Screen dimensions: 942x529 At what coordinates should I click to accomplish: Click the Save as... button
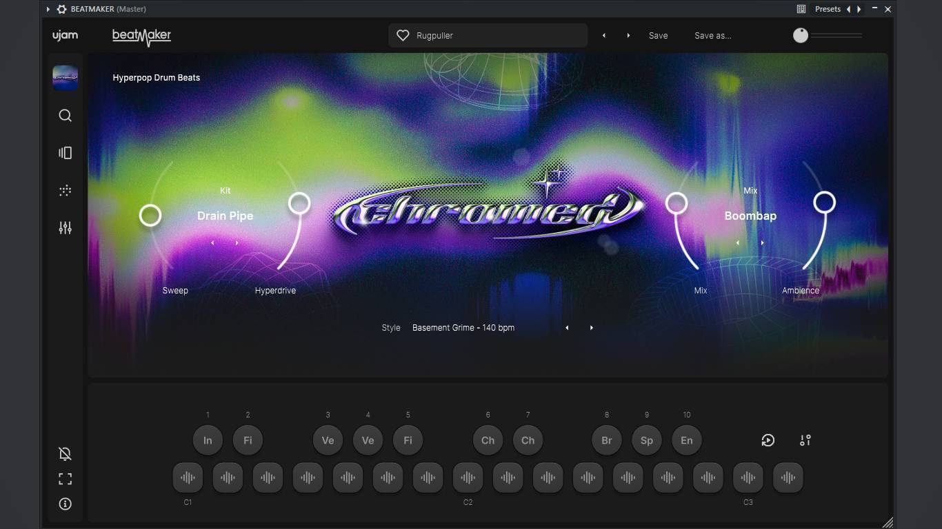click(x=713, y=36)
